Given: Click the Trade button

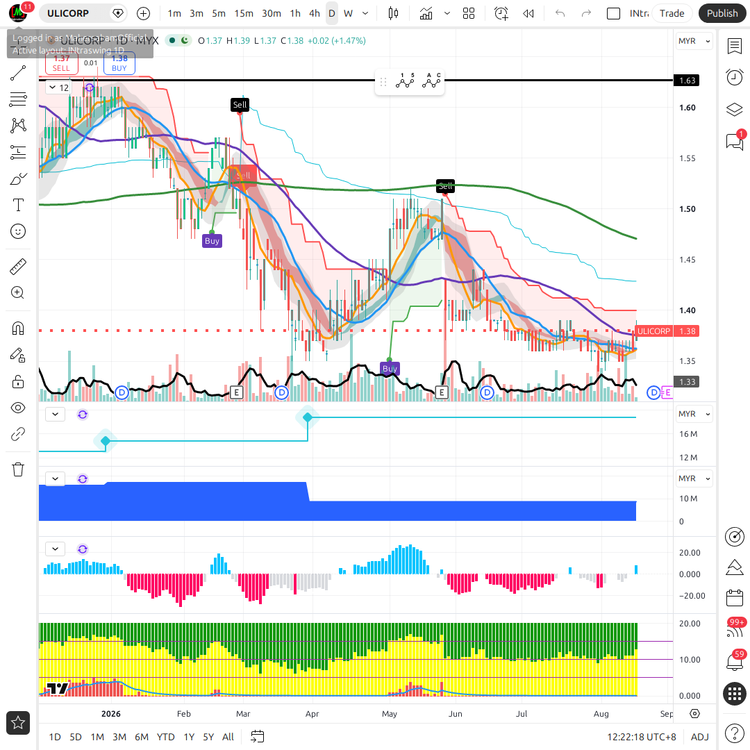Looking at the screenshot, I should pos(672,13).
